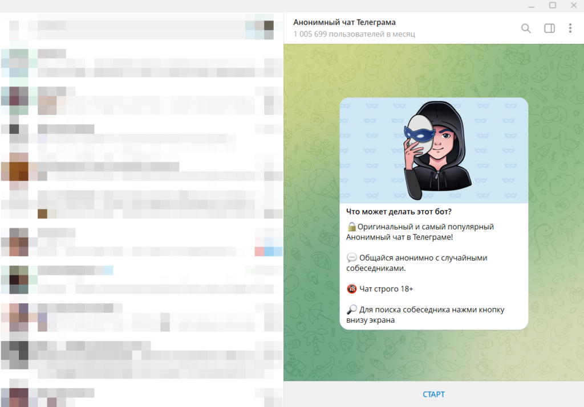Minimize the Telegram window
The image size is (584, 407).
(531, 6)
